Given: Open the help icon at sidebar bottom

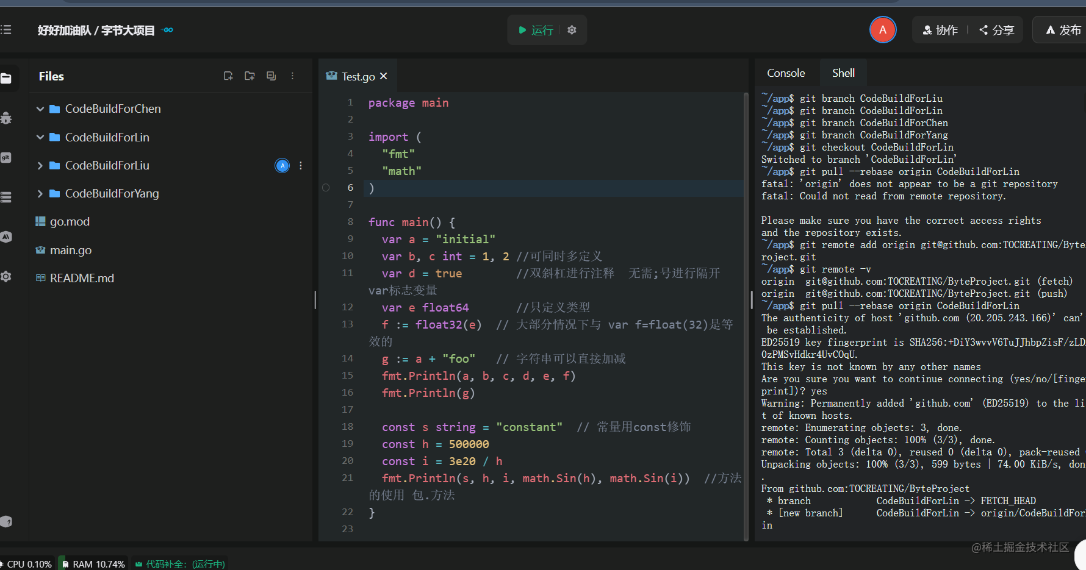Looking at the screenshot, I should [x=6, y=521].
